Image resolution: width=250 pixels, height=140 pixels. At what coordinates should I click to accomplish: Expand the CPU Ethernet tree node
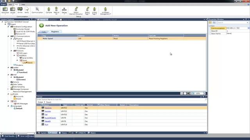pyautogui.click(x=14, y=46)
